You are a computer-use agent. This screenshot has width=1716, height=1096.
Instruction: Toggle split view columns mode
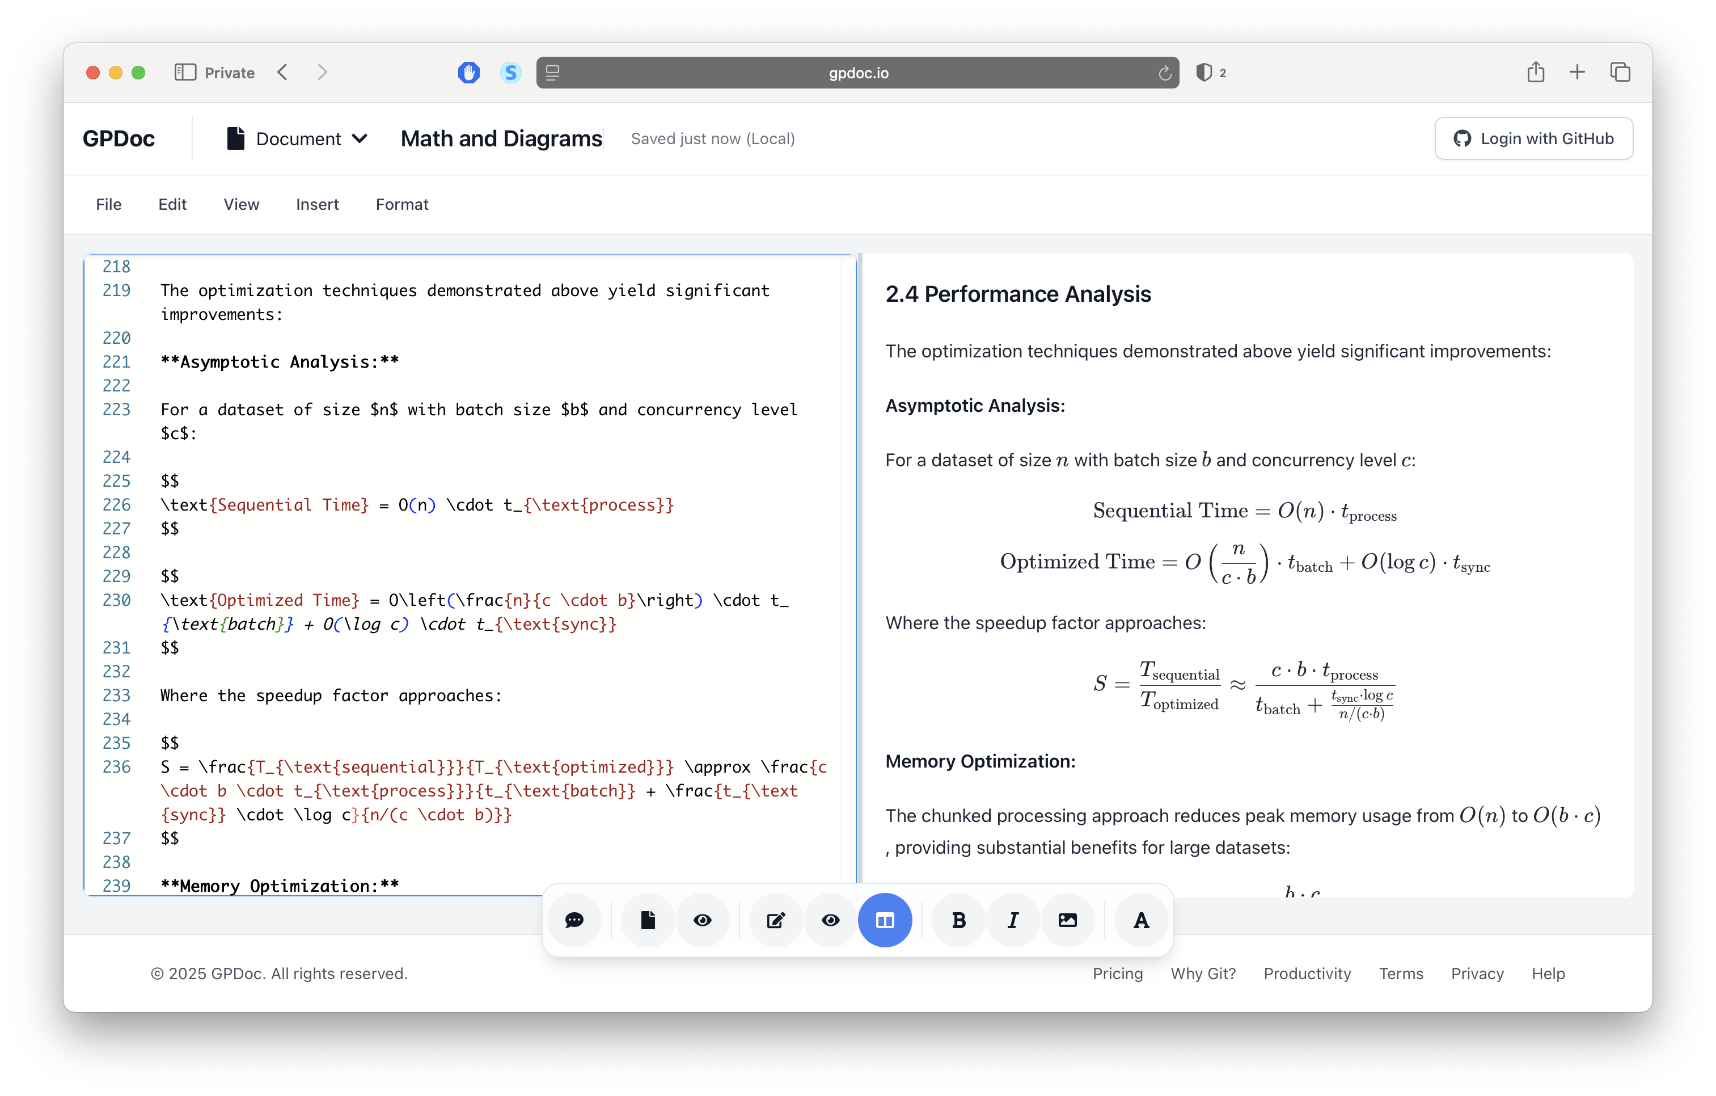click(x=884, y=920)
